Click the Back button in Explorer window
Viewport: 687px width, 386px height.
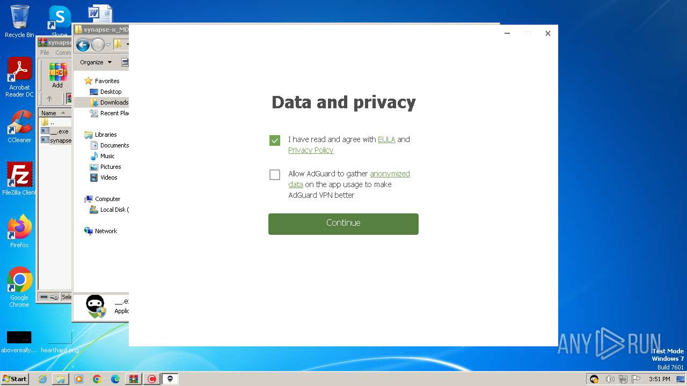tap(83, 45)
